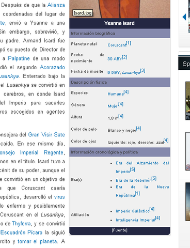Open the Inteligencia Imperial link
The image size is (190, 248).
tap(135, 220)
